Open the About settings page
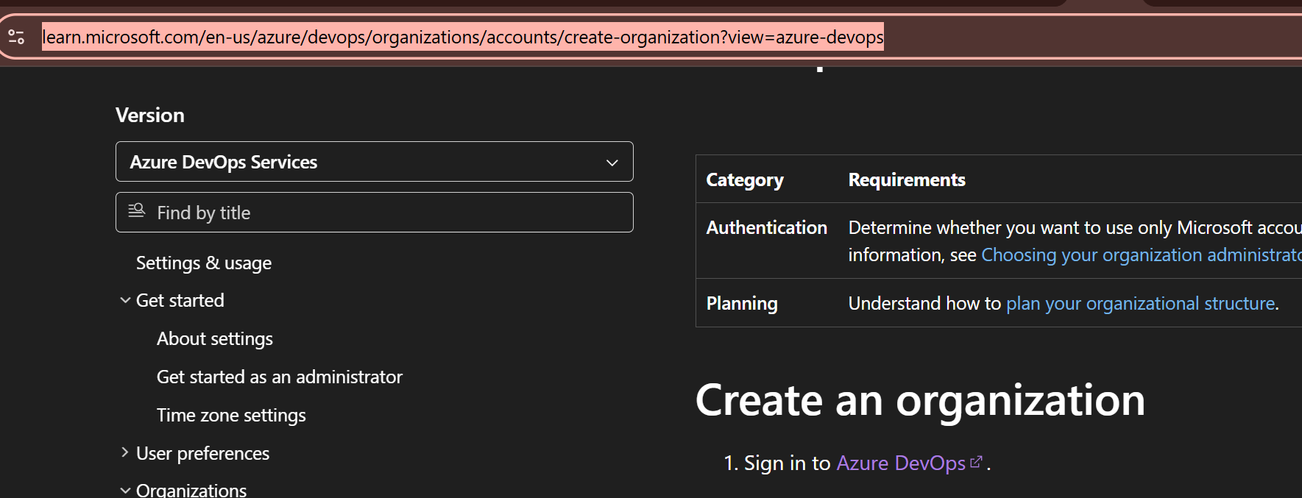 215,338
